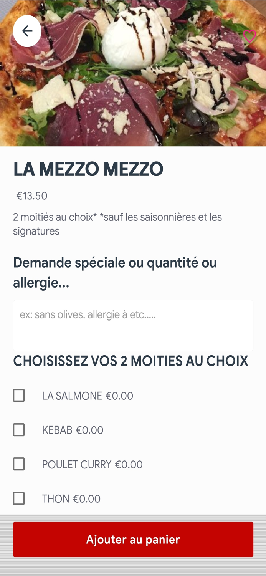This screenshot has height=576, width=266.
Task: Favorite this pizza with the heart icon
Action: click(249, 36)
